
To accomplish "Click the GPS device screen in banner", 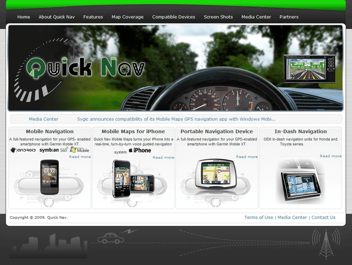I will 309,69.
